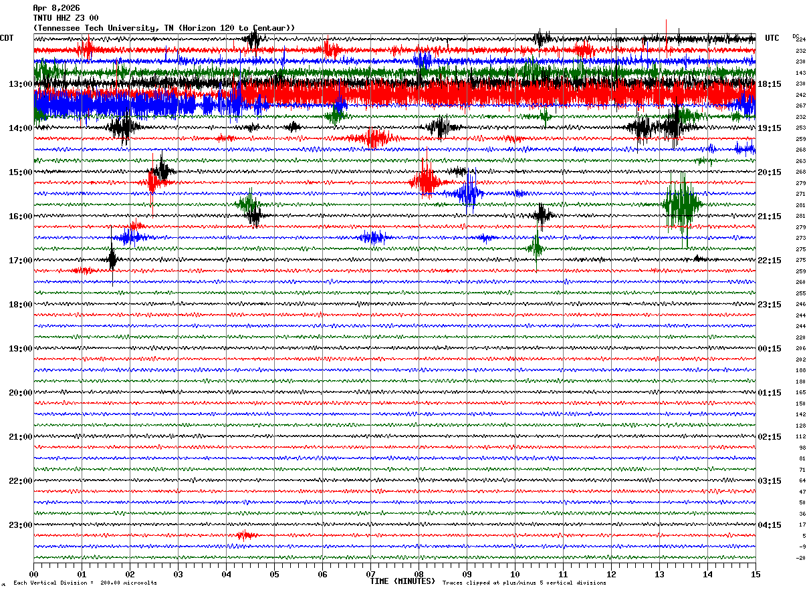Click minute 15 on the bottom axis
This screenshot has height=592, width=809.
(x=755, y=574)
